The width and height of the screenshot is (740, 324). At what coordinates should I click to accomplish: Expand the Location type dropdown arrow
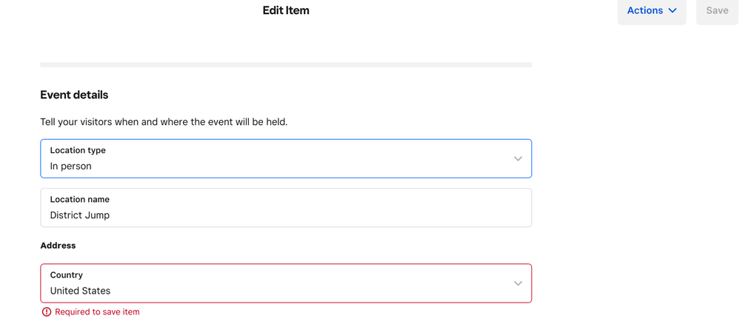(518, 159)
